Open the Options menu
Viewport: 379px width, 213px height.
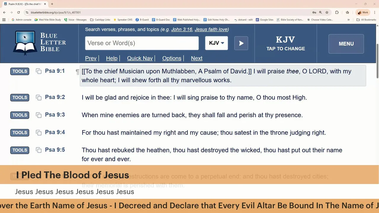click(x=172, y=58)
